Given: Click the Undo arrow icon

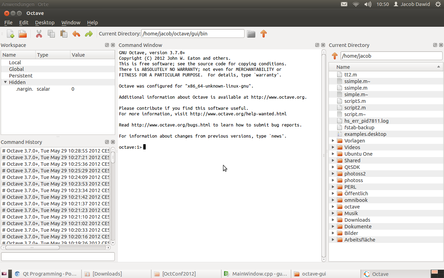Looking at the screenshot, I should pos(76,34).
